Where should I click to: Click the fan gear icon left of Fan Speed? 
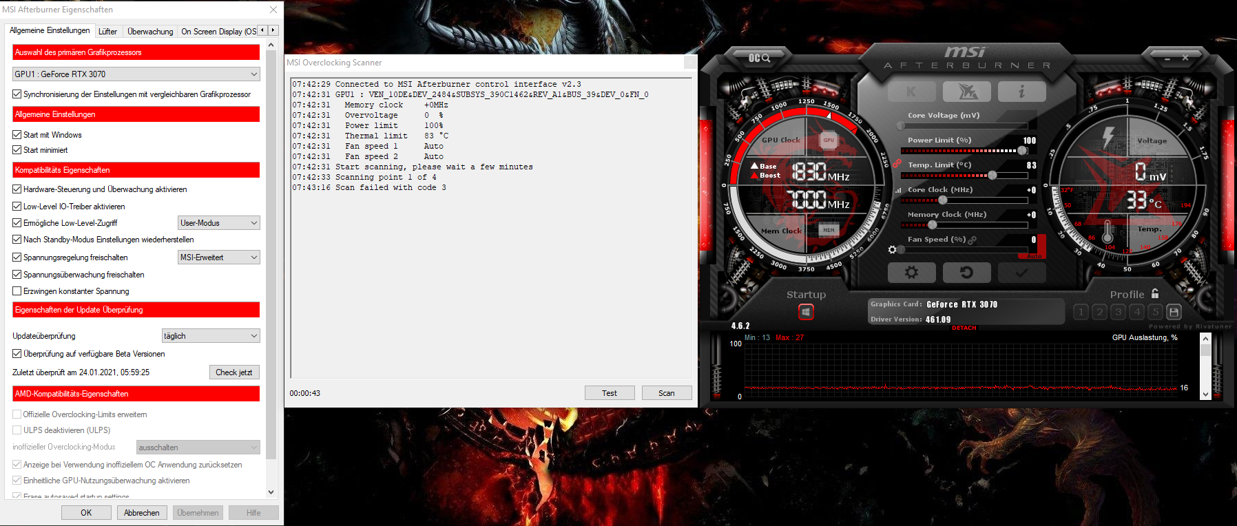coord(892,249)
